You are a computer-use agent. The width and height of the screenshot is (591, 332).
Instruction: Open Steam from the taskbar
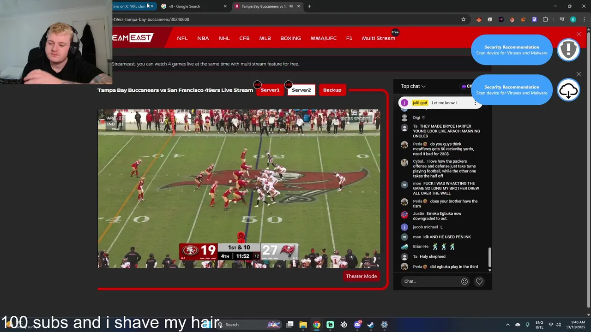tap(371, 325)
